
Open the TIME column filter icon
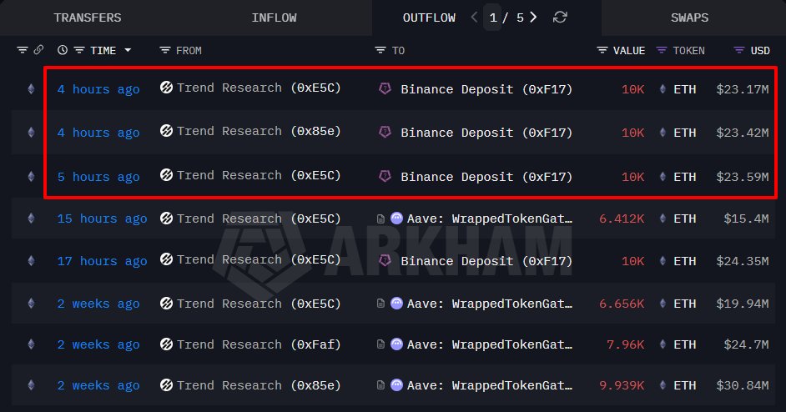click(79, 50)
